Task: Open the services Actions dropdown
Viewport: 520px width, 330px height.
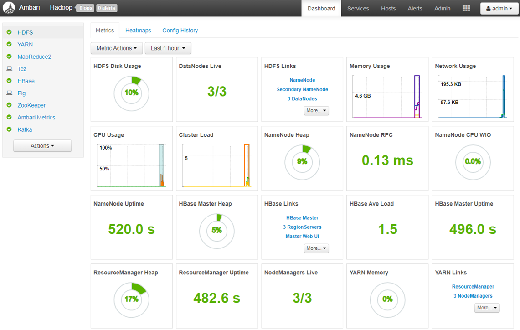Action: (42, 146)
